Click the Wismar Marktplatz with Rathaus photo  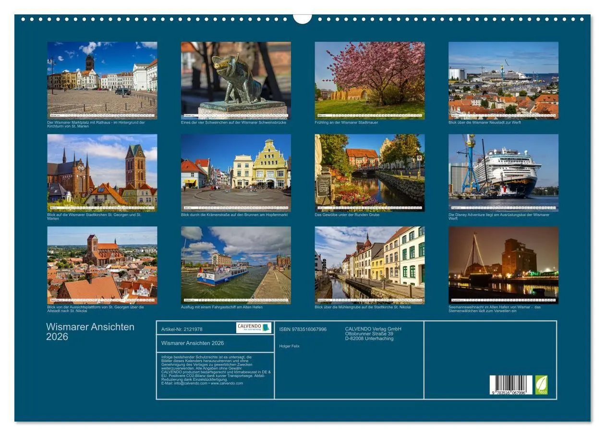pyautogui.click(x=102, y=80)
